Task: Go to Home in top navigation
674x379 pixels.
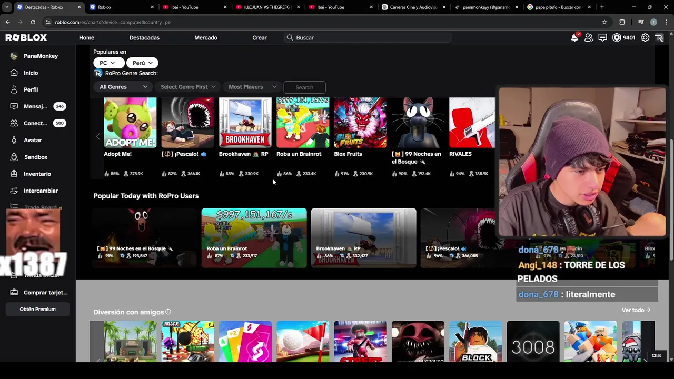Action: [x=87, y=38]
